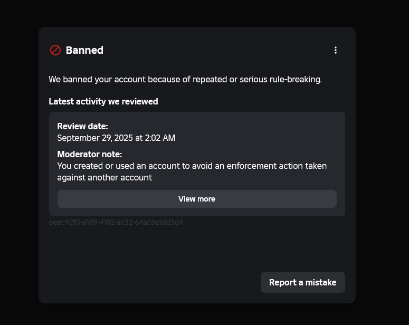Screen dimensions: 409x325
Task: Select the "Latest activity we reviewed" heading
Action: [103, 101]
